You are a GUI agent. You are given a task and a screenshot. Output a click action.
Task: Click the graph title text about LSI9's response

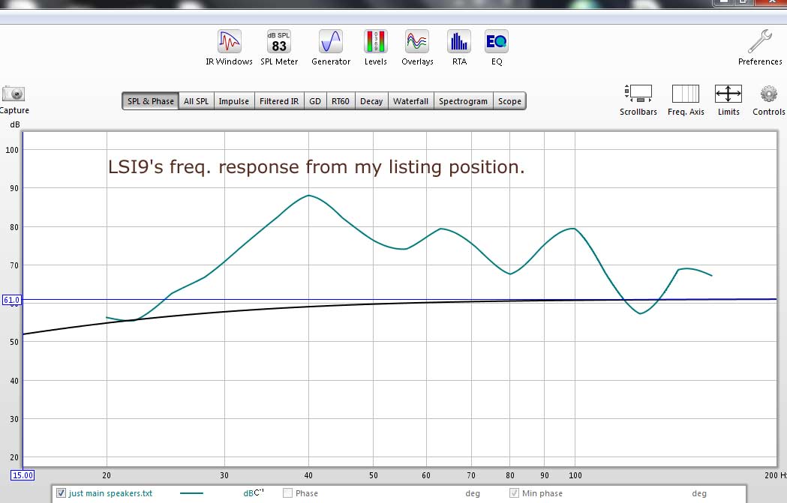pos(316,167)
